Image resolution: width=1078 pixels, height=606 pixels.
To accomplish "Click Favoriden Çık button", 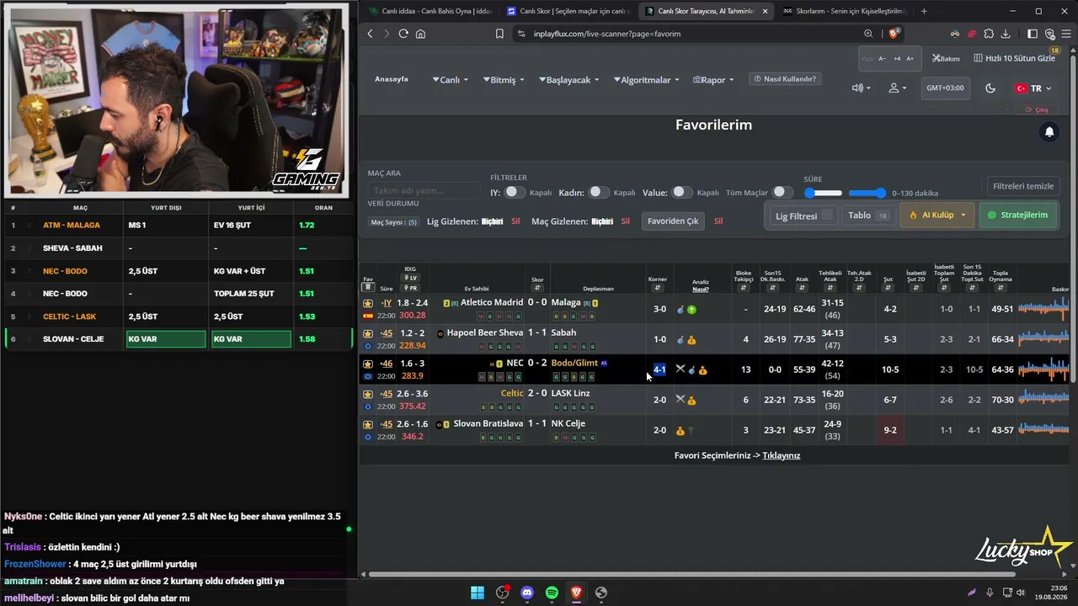I will [673, 221].
